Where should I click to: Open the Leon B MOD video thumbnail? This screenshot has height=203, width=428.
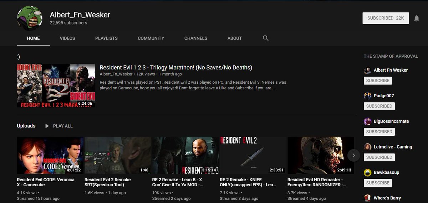(185, 155)
